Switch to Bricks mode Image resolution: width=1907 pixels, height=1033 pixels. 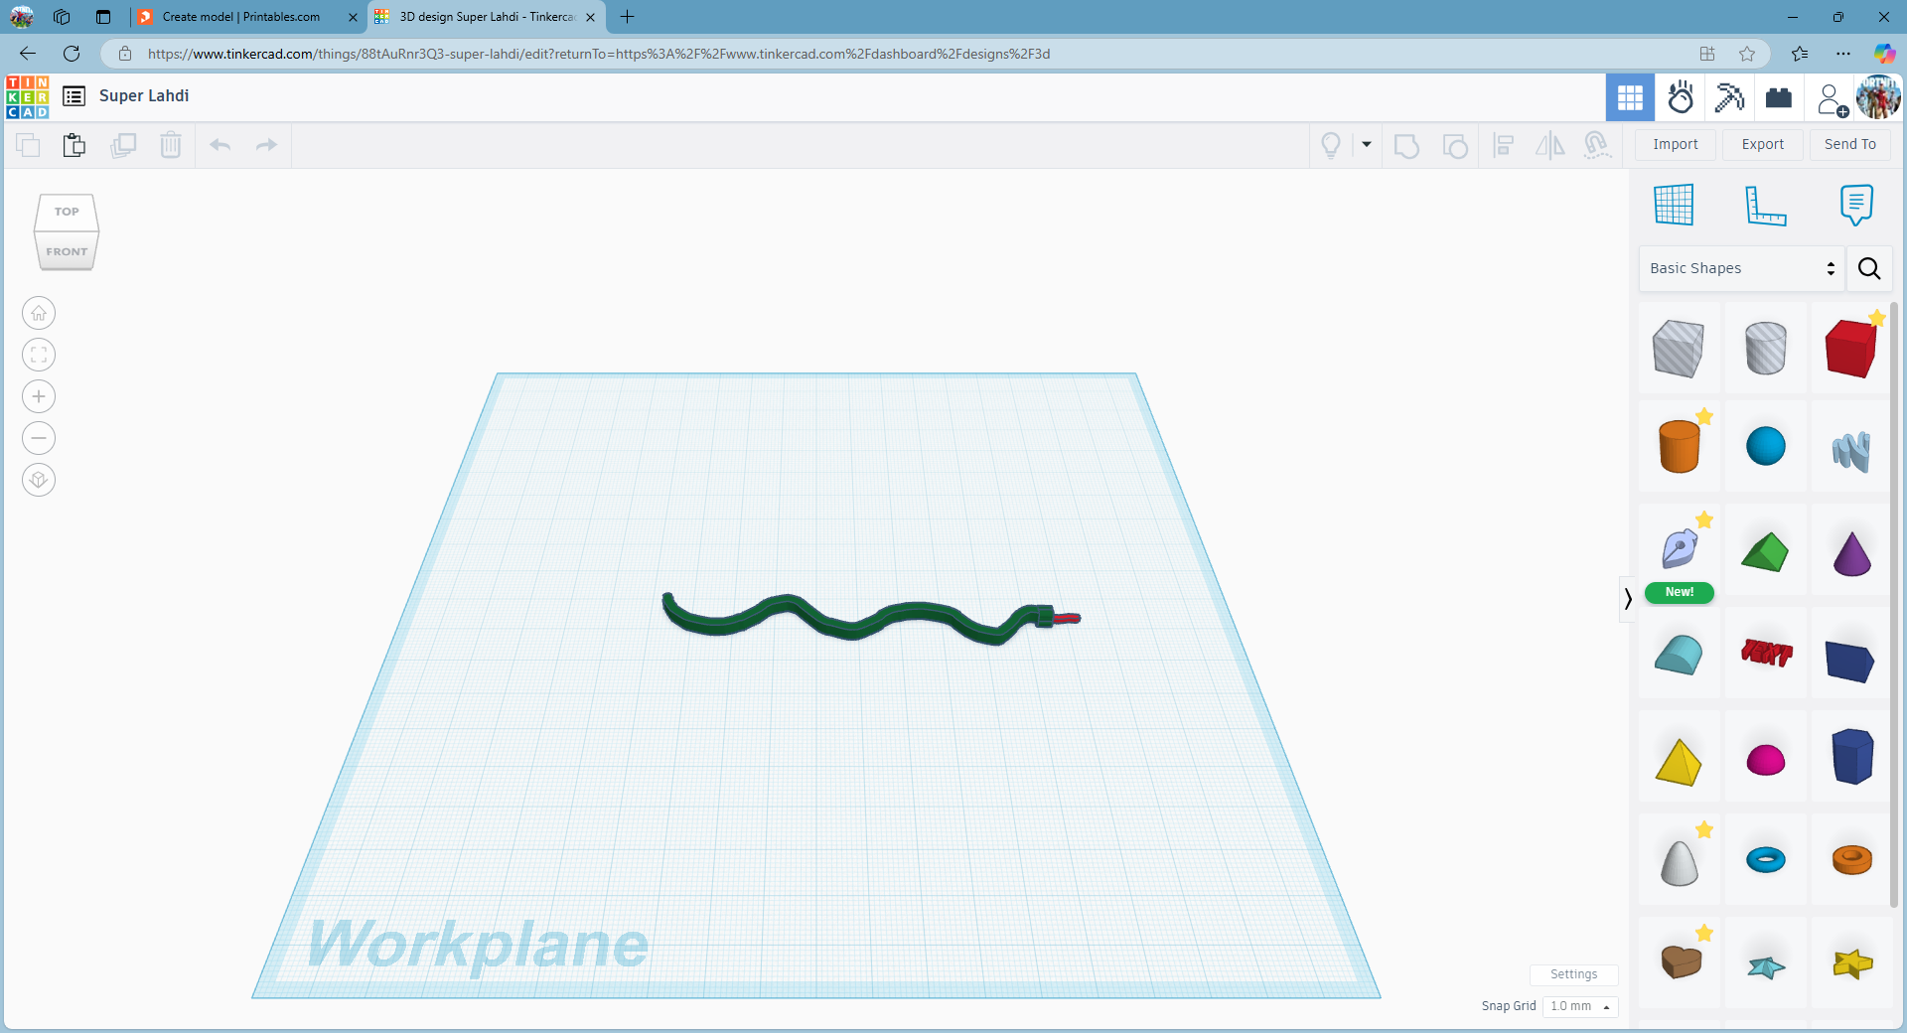click(1779, 97)
